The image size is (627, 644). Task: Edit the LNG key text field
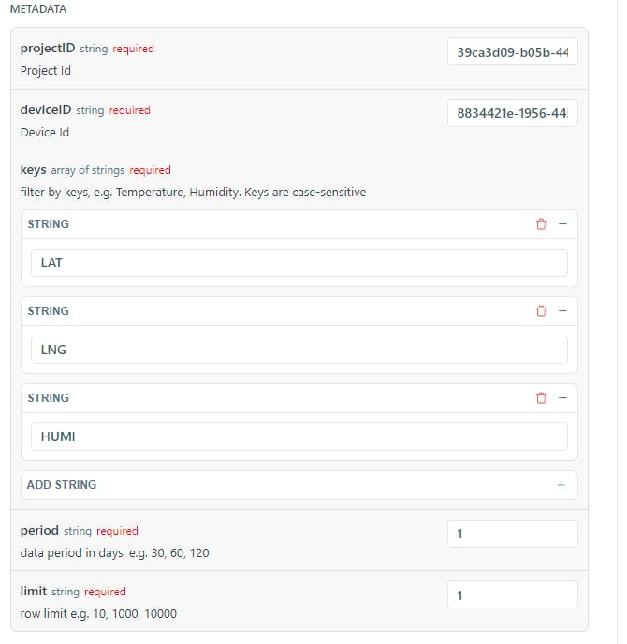point(299,350)
